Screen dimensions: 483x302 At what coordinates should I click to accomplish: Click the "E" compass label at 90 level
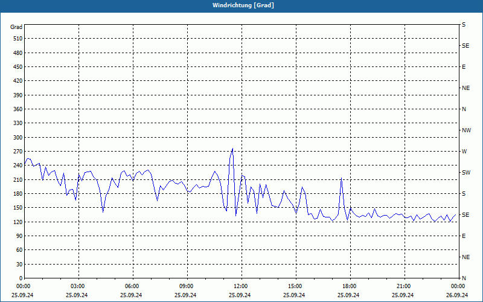464,236
